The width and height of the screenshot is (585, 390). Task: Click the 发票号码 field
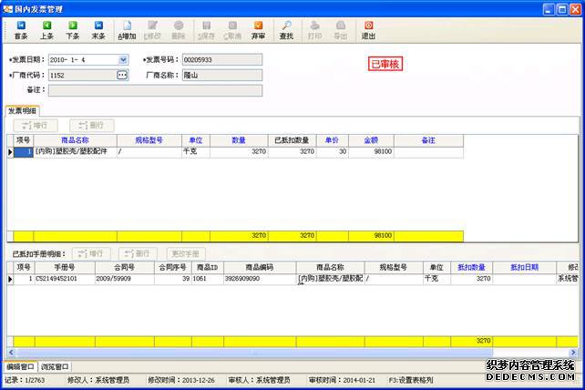[221, 60]
